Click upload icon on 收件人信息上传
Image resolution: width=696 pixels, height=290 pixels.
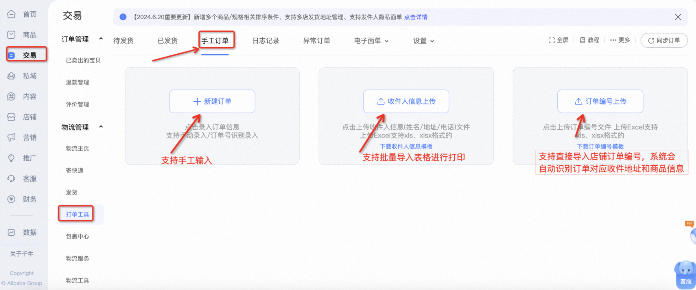(x=381, y=102)
